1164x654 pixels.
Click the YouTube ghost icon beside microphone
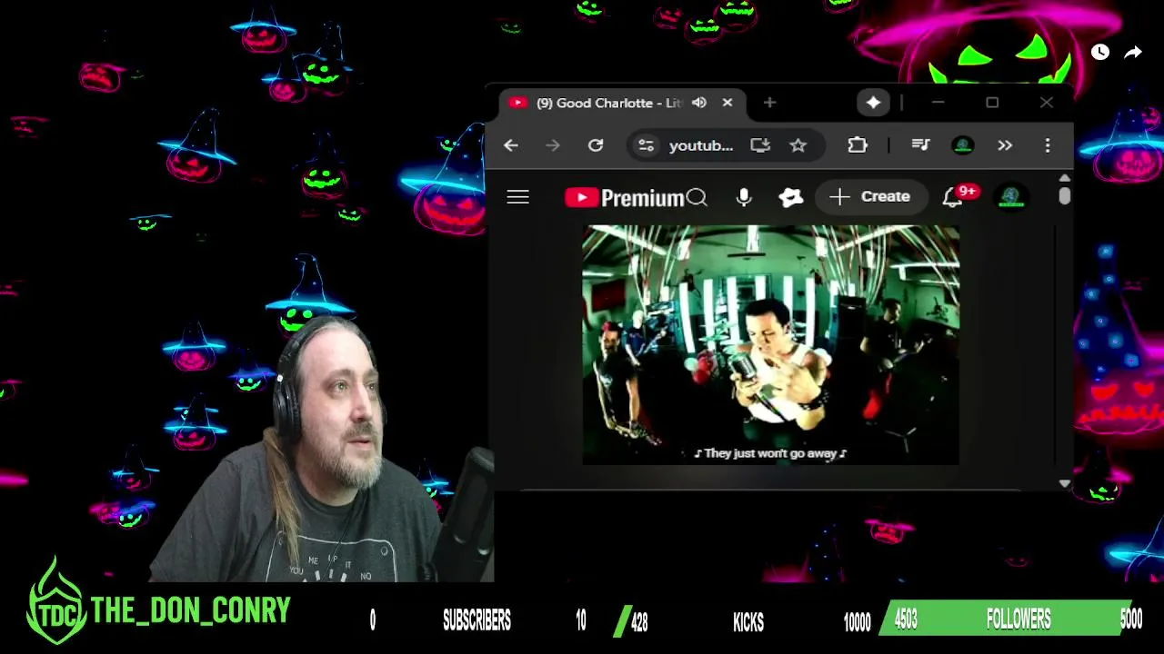coord(791,197)
